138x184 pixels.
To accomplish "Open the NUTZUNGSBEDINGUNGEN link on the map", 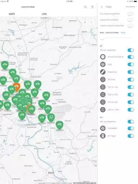I will coord(85,183).
